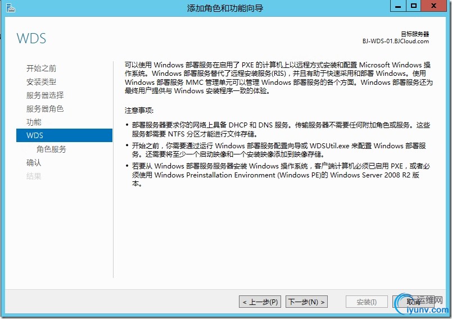The image size is (452, 319).
Task: Close the wizard window
Action: (433, 6)
